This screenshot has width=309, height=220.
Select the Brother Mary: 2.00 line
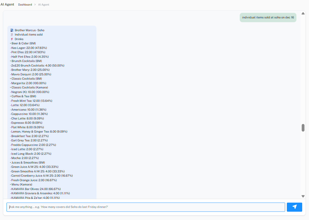pos(30,70)
